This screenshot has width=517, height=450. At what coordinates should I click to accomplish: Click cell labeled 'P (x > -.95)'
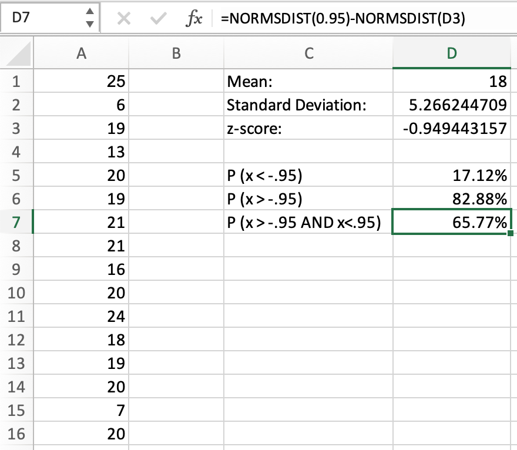(308, 199)
